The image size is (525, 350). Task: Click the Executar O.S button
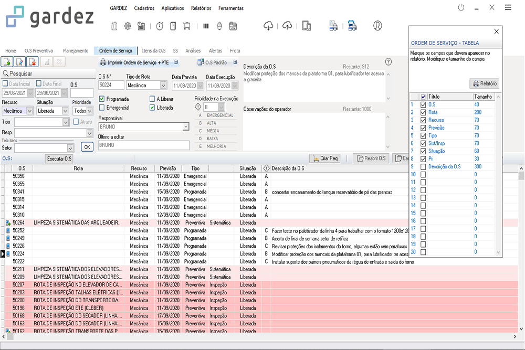(x=59, y=158)
